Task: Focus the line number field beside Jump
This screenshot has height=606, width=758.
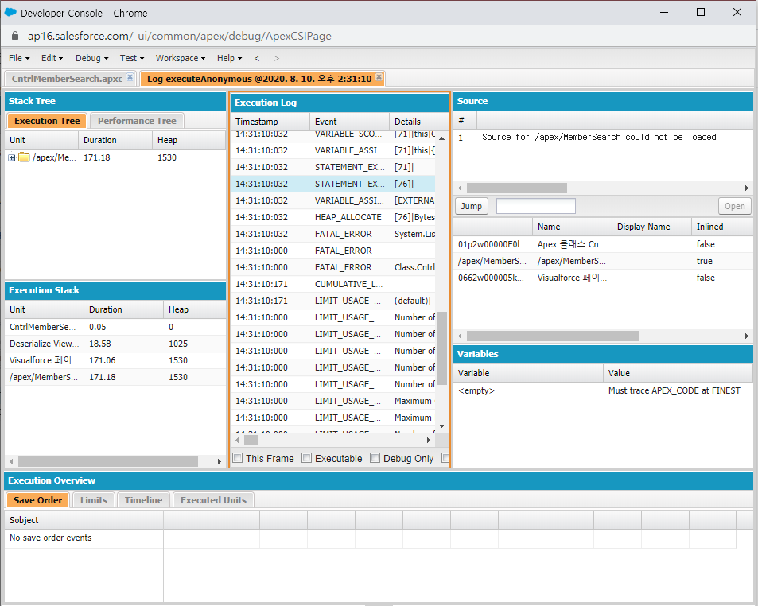Action: (535, 206)
